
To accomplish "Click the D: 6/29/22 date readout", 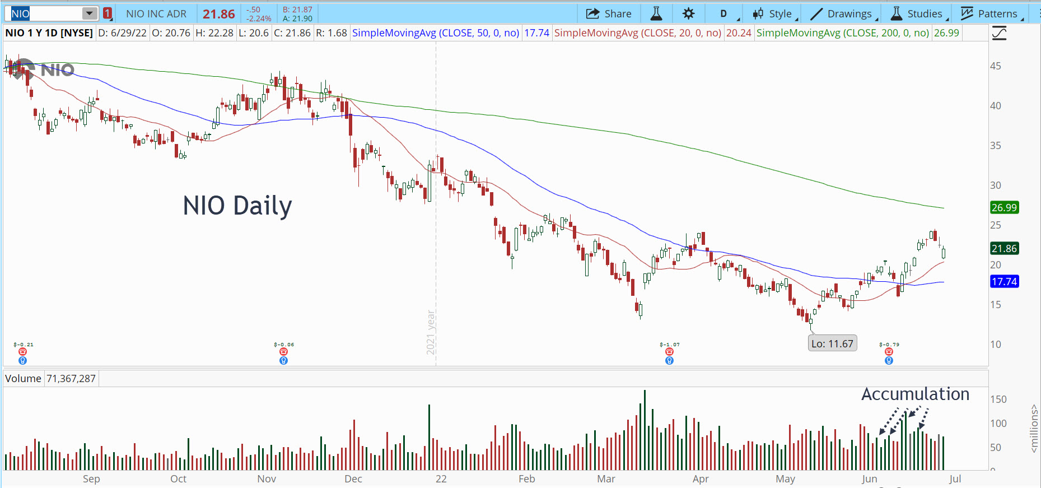I will tap(122, 33).
